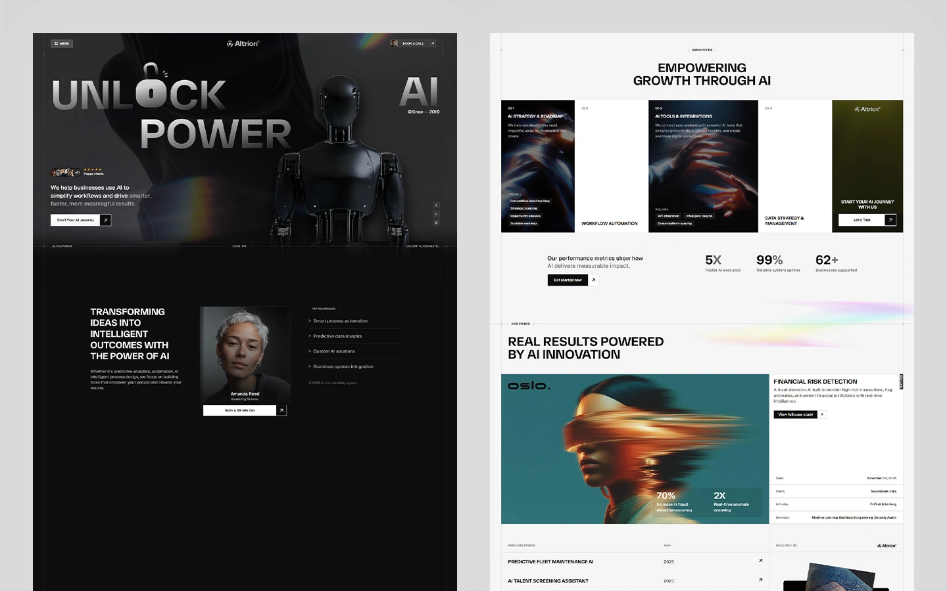The image size is (947, 591).
Task: Click the Happy clients avatar stack
Action: pos(65,171)
